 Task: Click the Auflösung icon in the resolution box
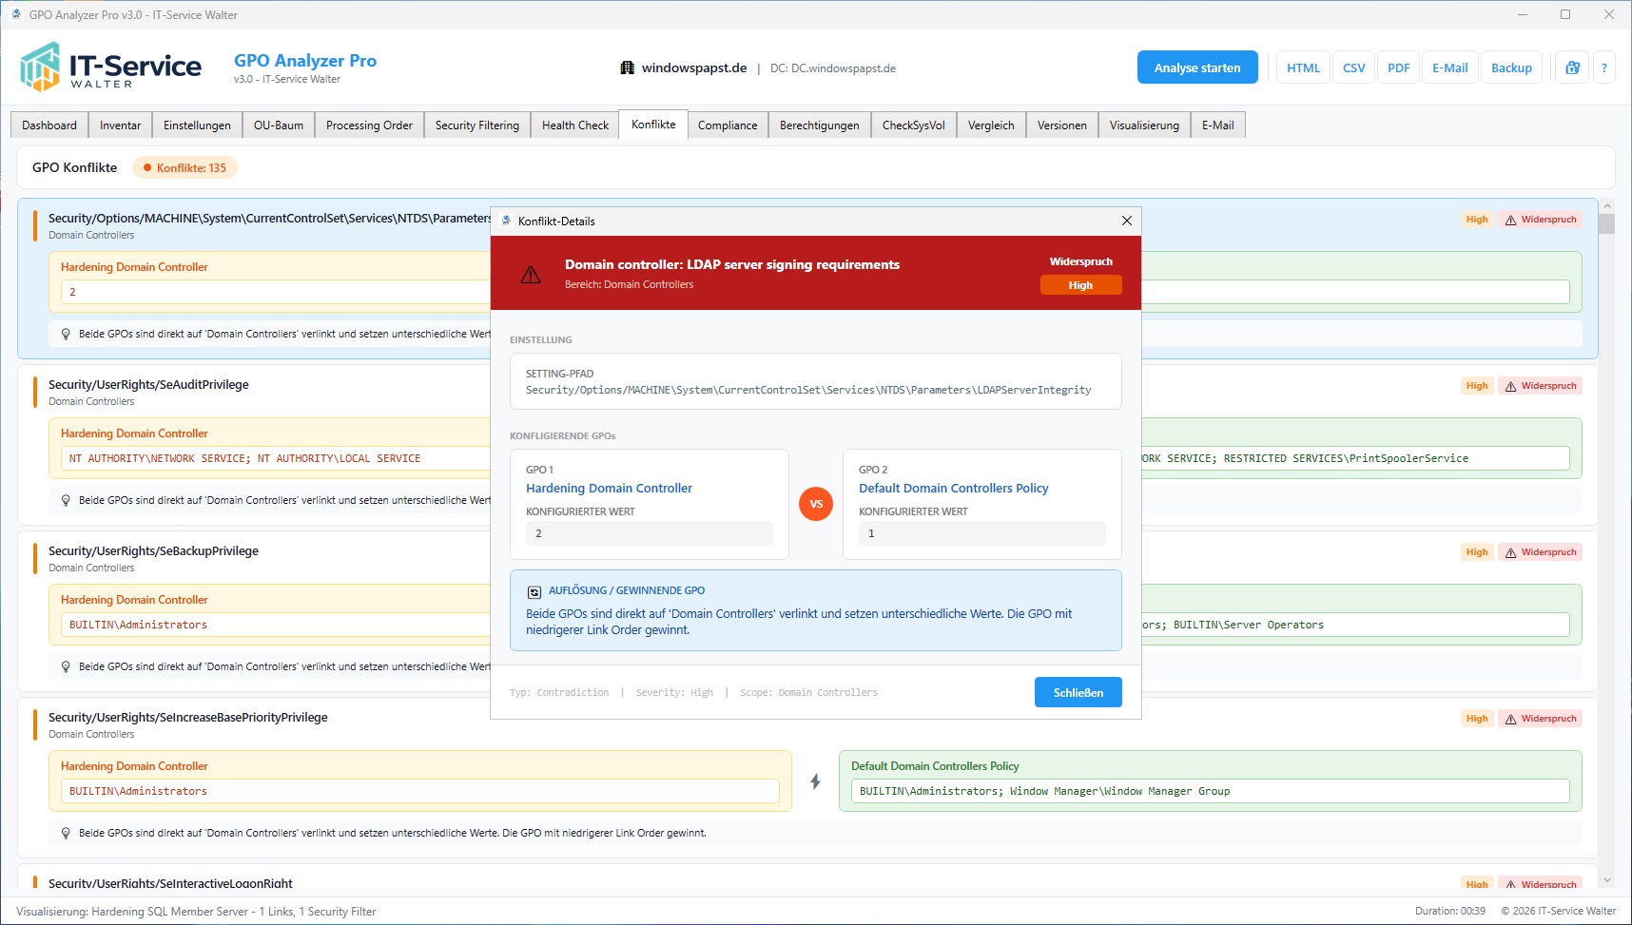pos(534,591)
